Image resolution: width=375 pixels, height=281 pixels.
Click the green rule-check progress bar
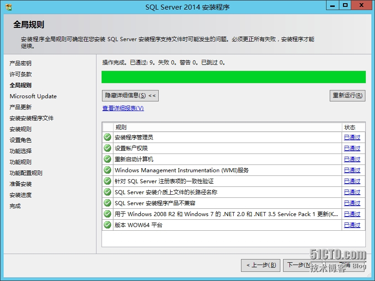[234, 77]
